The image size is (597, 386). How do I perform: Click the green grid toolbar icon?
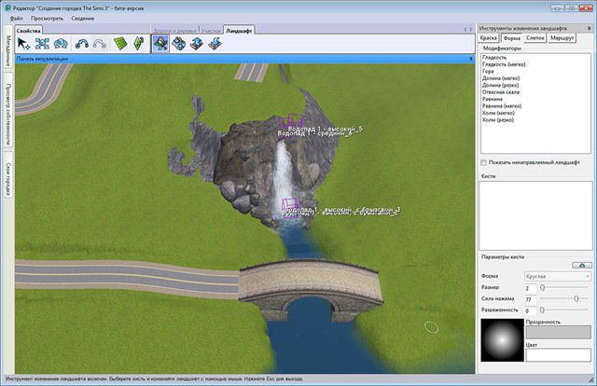(x=120, y=44)
